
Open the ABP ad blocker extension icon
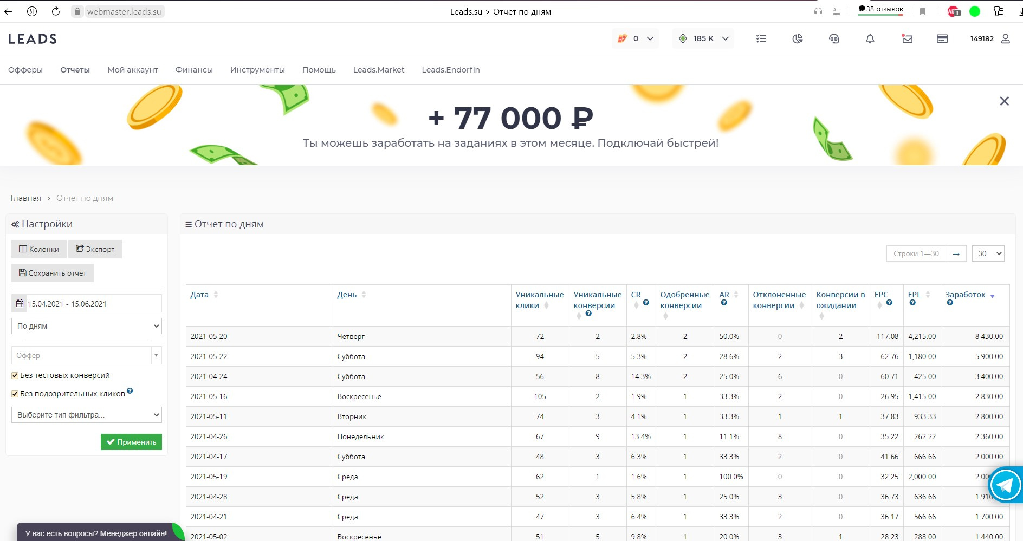coord(953,11)
